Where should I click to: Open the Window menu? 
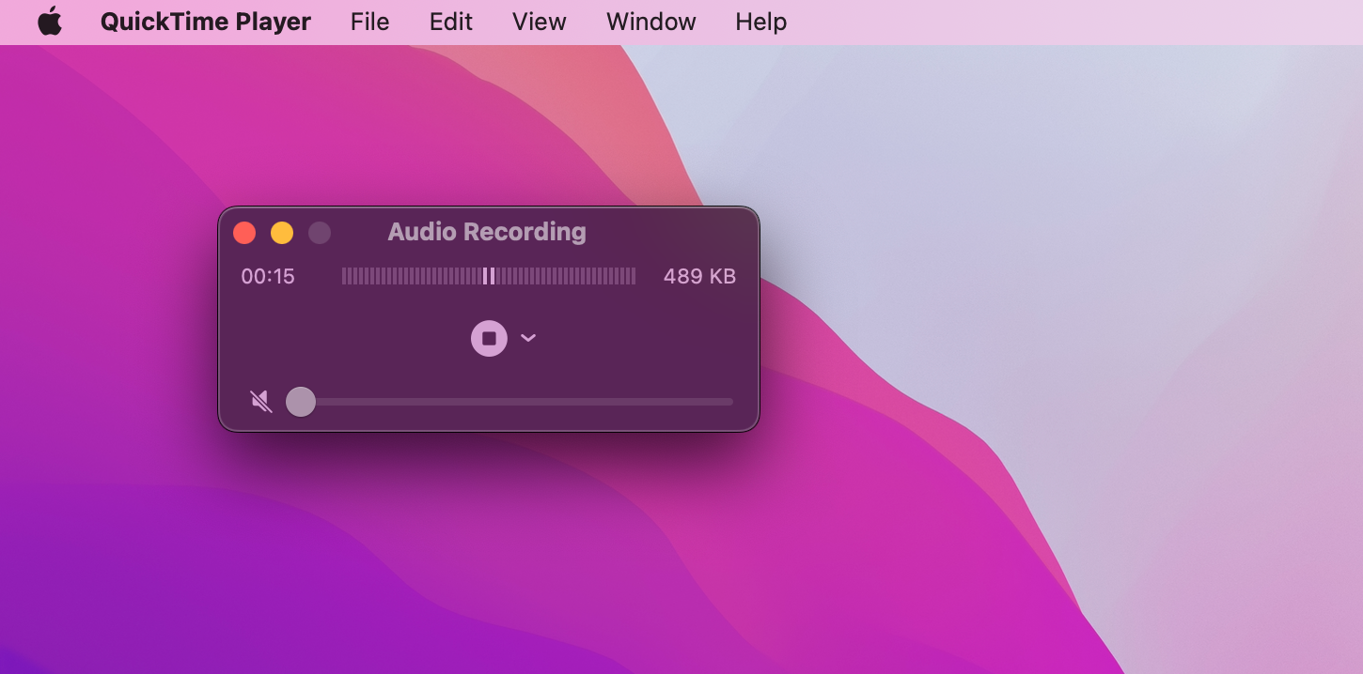[x=650, y=21]
